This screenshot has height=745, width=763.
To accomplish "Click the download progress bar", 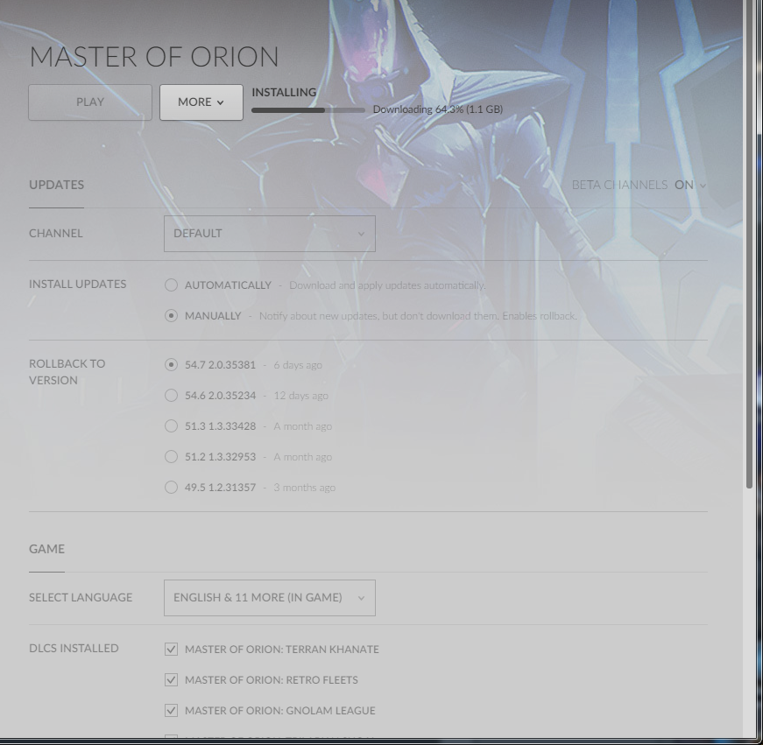I will 308,110.
